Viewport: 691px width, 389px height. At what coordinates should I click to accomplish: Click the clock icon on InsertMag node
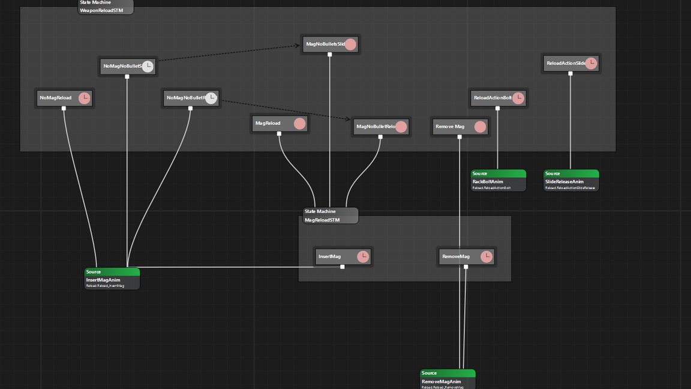363,257
